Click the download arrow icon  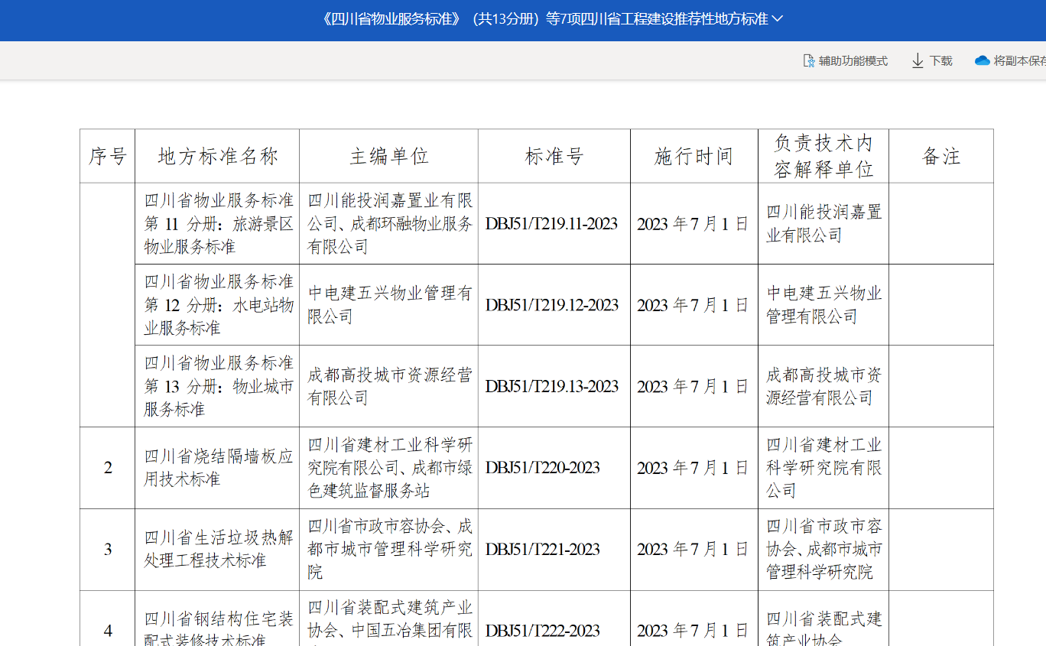[x=918, y=60]
